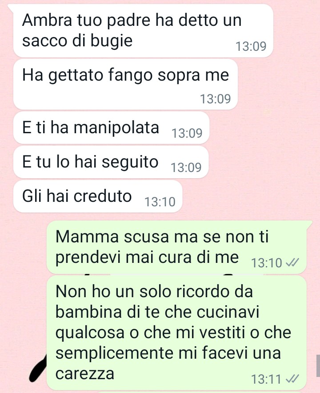
Task: Tap the 13:09 timestamp under 'Ha gettato fango'
Action: (215, 99)
